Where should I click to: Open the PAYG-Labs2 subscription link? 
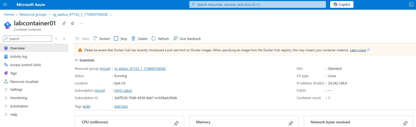(123, 90)
